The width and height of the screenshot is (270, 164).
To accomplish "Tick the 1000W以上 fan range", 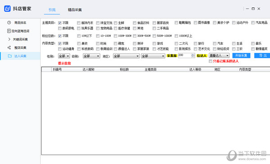I will 176,36.
